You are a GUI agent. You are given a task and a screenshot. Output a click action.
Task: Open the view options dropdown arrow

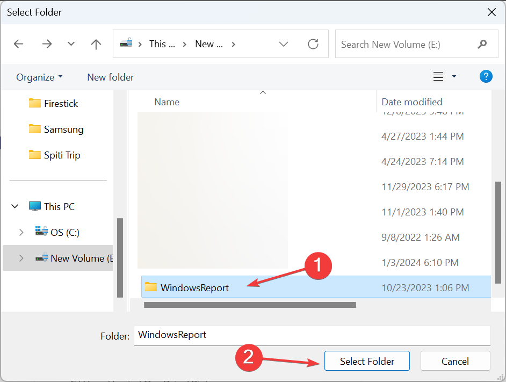click(x=454, y=76)
